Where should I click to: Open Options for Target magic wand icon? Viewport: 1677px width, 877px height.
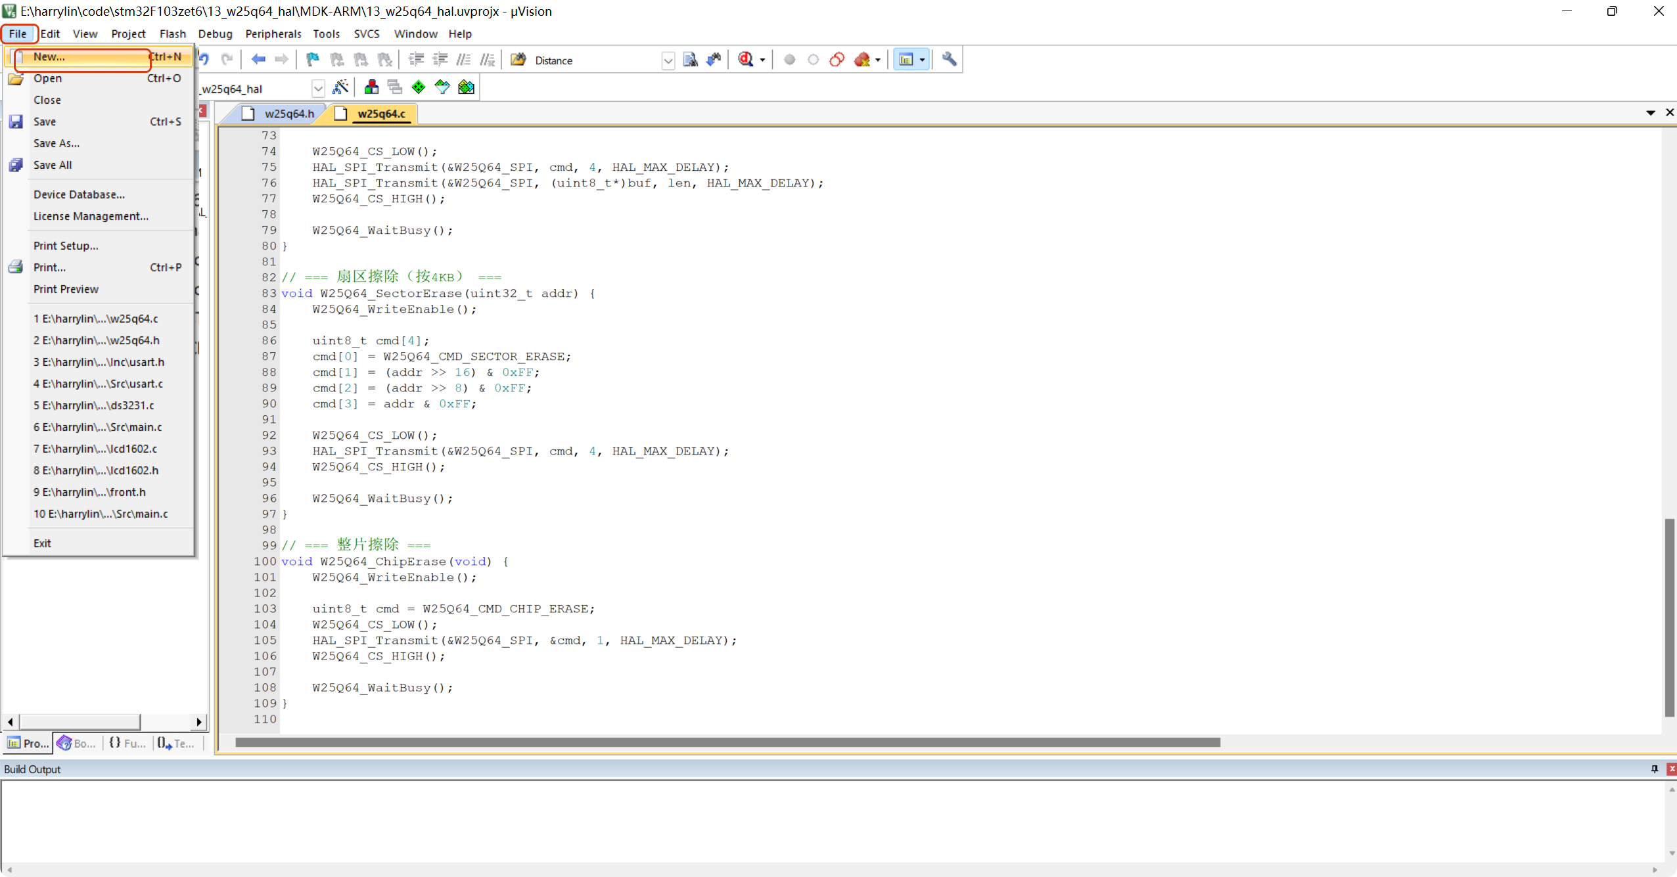(340, 87)
